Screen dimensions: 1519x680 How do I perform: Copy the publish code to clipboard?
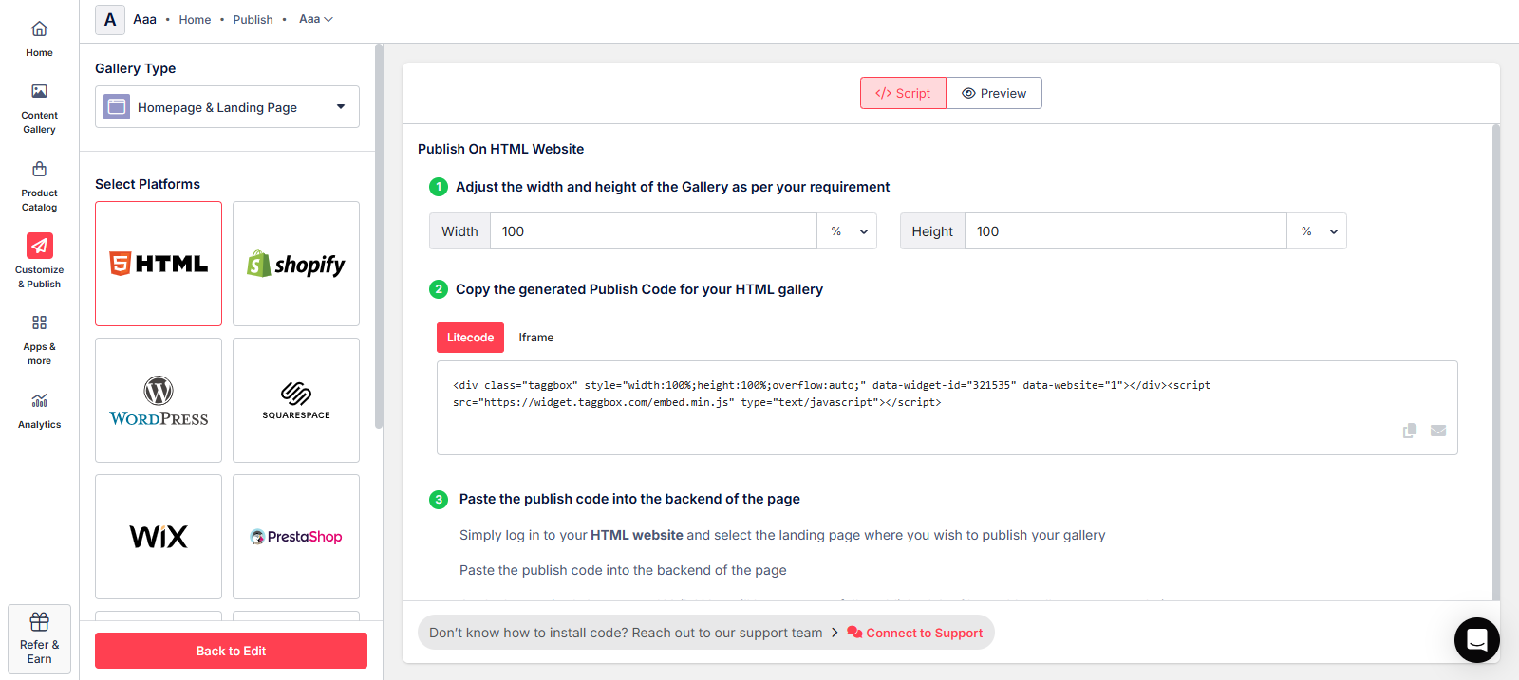coord(1410,431)
